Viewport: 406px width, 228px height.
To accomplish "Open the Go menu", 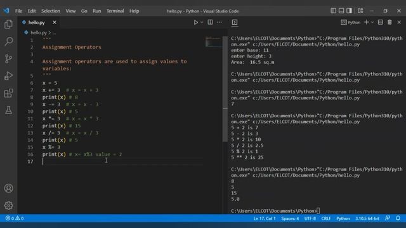I will click(84, 11).
